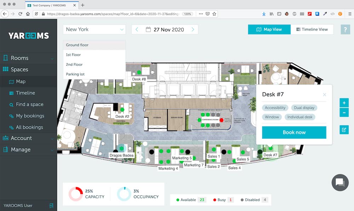
Task: Book Desk #7 with the Book now button
Action: (294, 132)
